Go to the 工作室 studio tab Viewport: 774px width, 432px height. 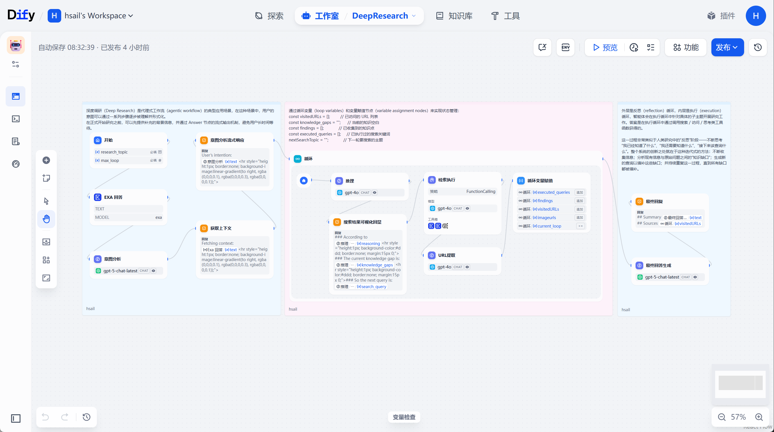click(320, 15)
